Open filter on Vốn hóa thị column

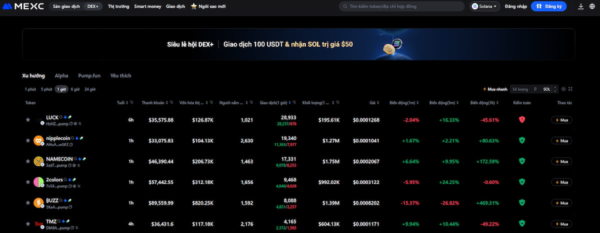(x=212, y=103)
